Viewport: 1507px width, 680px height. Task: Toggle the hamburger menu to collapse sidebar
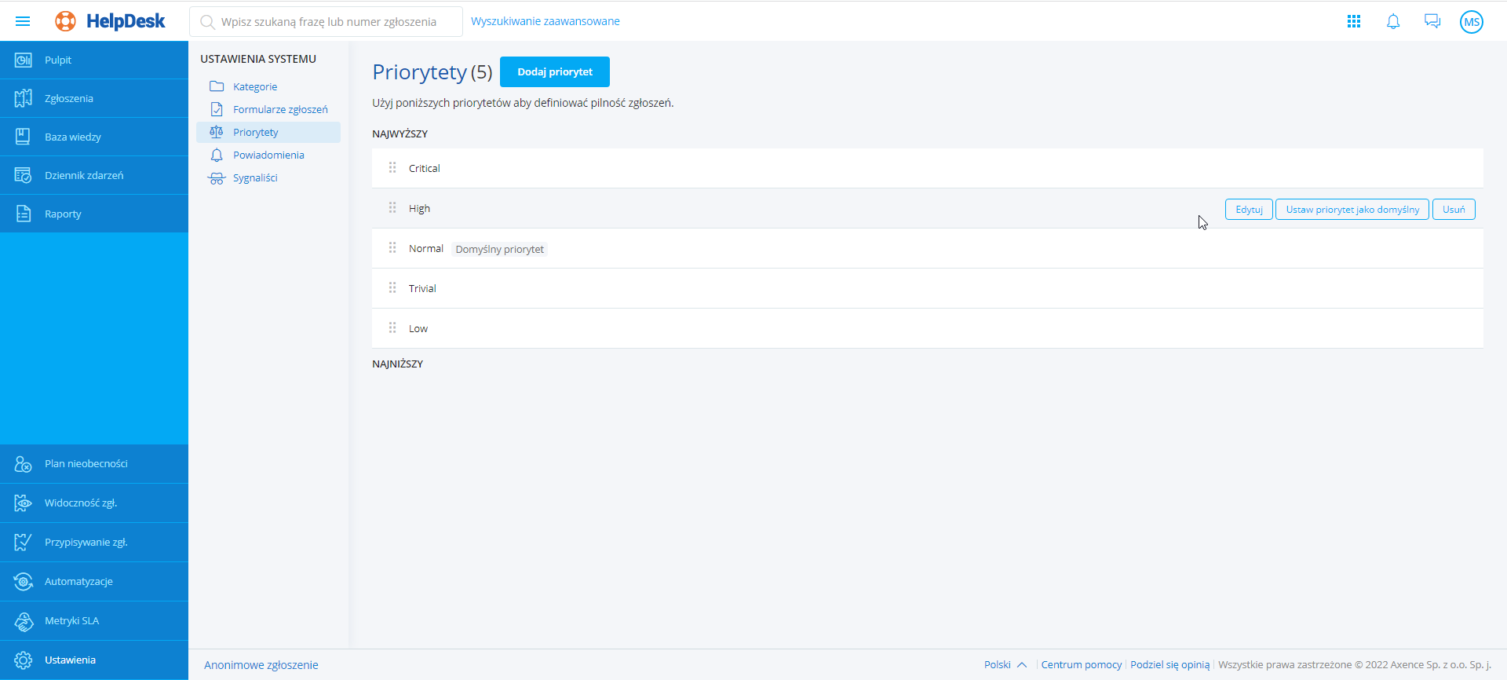pyautogui.click(x=23, y=21)
